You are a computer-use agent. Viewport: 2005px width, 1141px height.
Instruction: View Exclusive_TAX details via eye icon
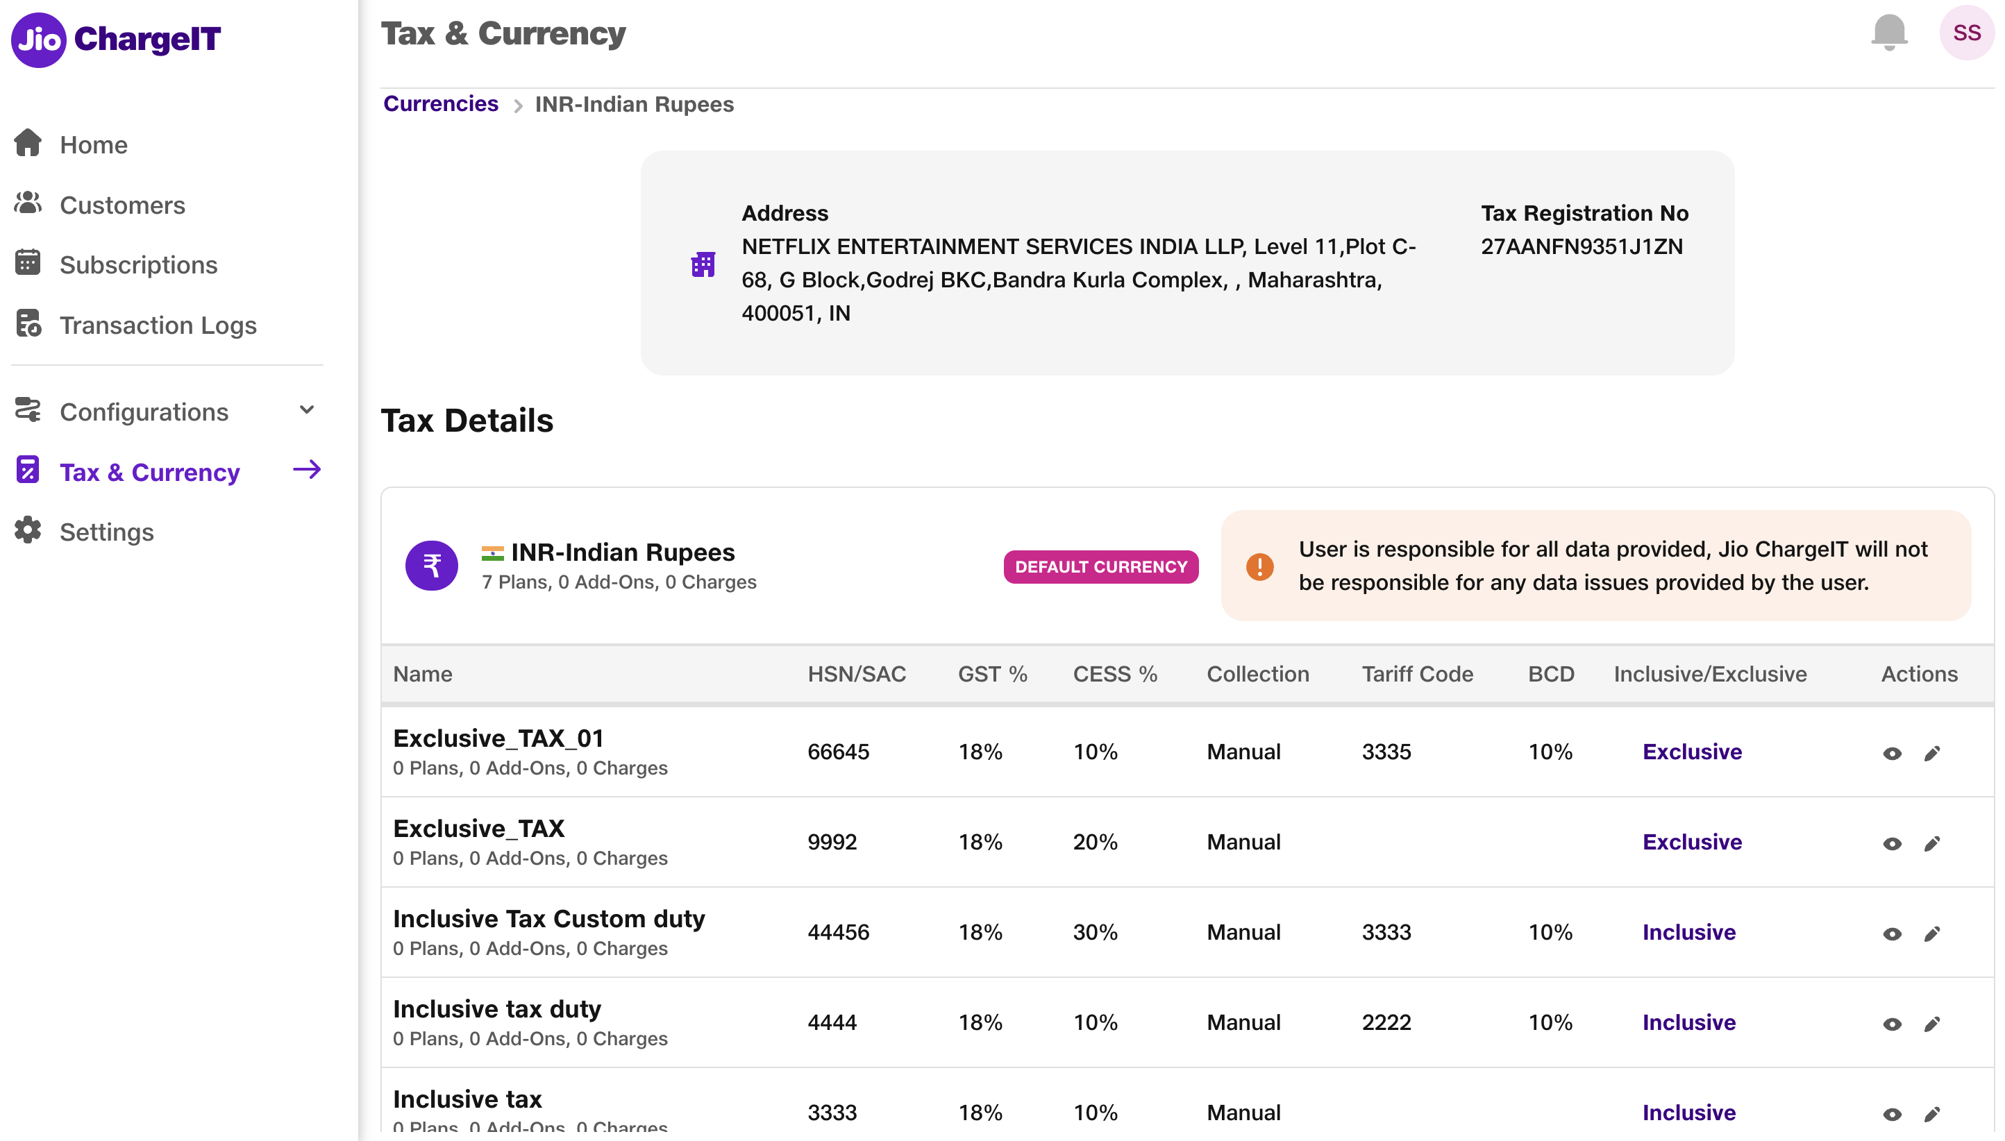pos(1892,844)
